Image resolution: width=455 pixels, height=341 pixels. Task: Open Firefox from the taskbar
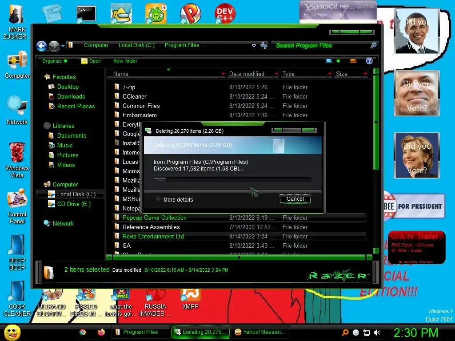(101, 332)
